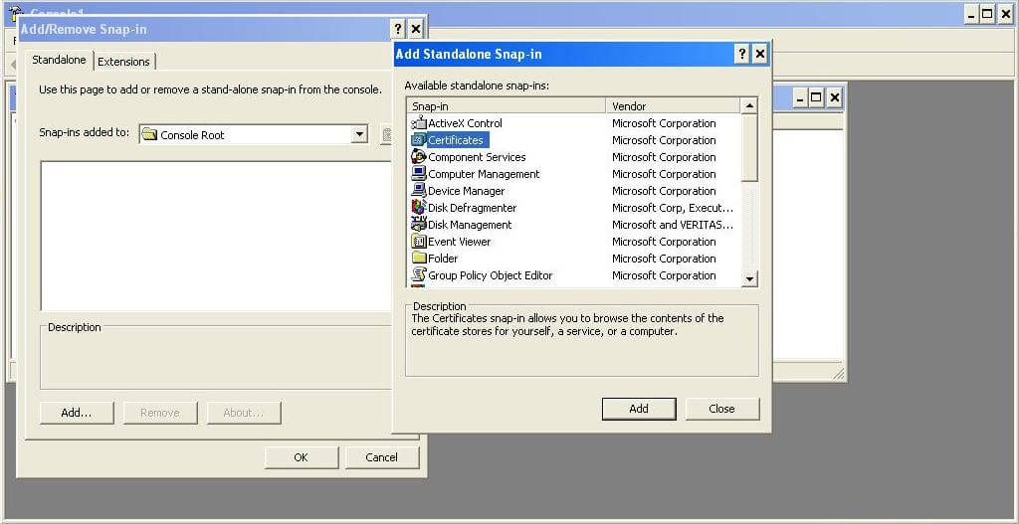Minimize the inner Console Root child window
Viewport: 1019px width, 524px height.
[800, 98]
